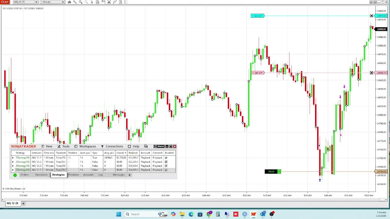The height and width of the screenshot is (219, 390).
Task: Add a new chart tab with plus
Action: click(x=23, y=203)
